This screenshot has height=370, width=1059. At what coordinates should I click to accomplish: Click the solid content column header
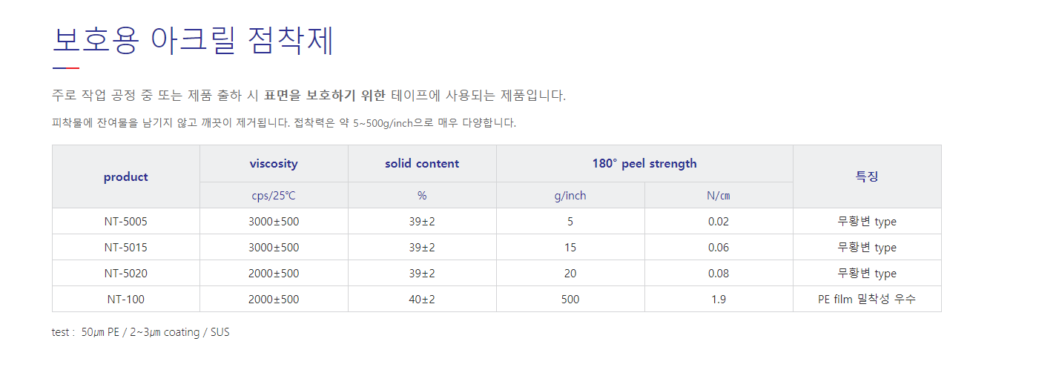(x=422, y=164)
